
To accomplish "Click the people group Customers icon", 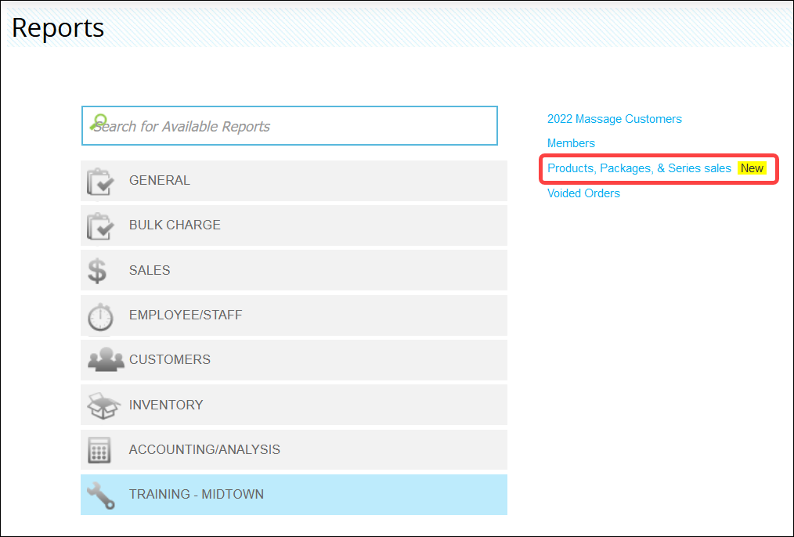I will pos(106,359).
